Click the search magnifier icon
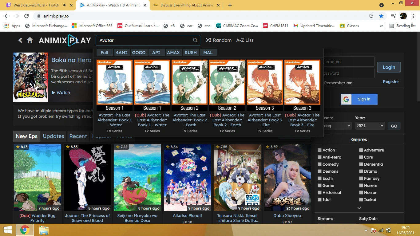Image resolution: width=420 pixels, height=236 pixels. (x=195, y=40)
